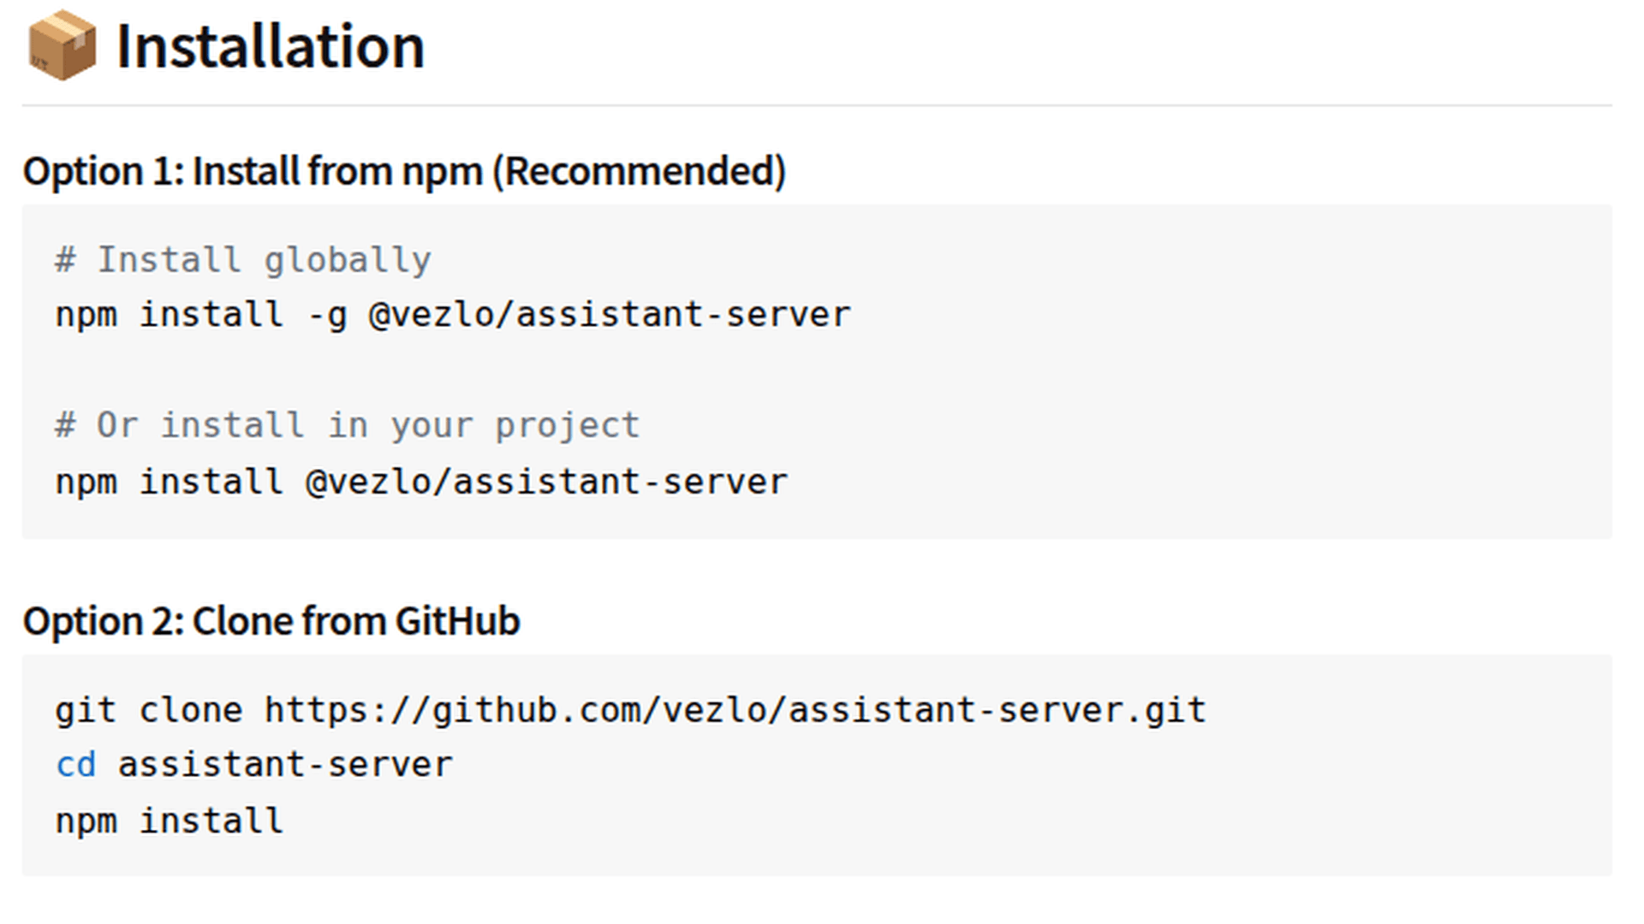This screenshot has width=1644, height=924.
Task: Click '@vezlo/assistant-server' in the global install command
Action: click(x=610, y=315)
